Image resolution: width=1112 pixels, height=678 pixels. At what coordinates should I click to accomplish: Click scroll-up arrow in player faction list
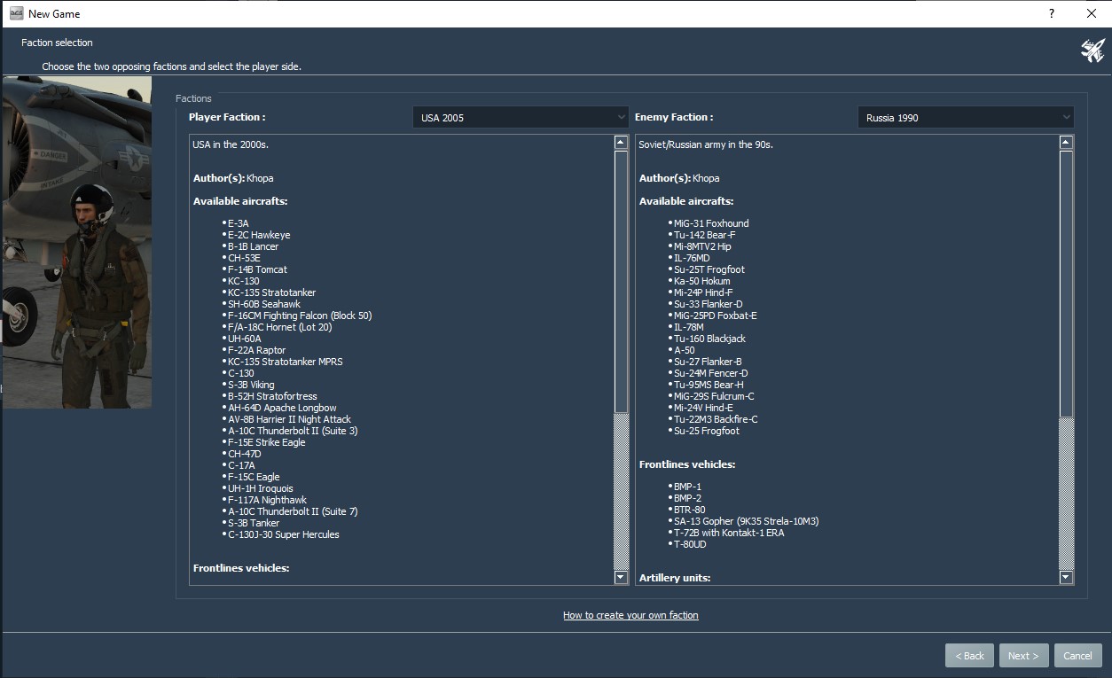pyautogui.click(x=621, y=143)
